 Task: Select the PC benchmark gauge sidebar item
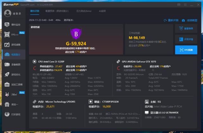click(14, 55)
